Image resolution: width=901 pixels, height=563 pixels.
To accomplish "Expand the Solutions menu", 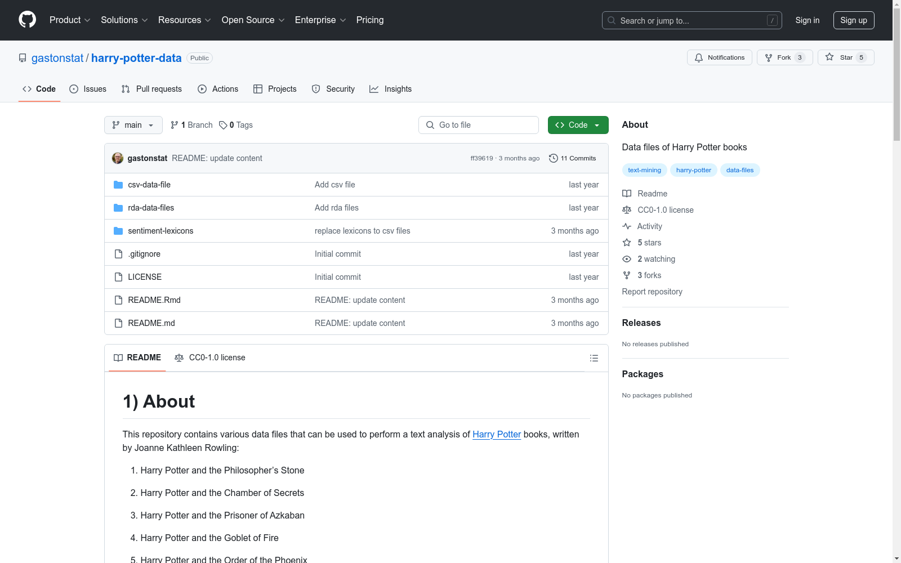I will pos(124,20).
